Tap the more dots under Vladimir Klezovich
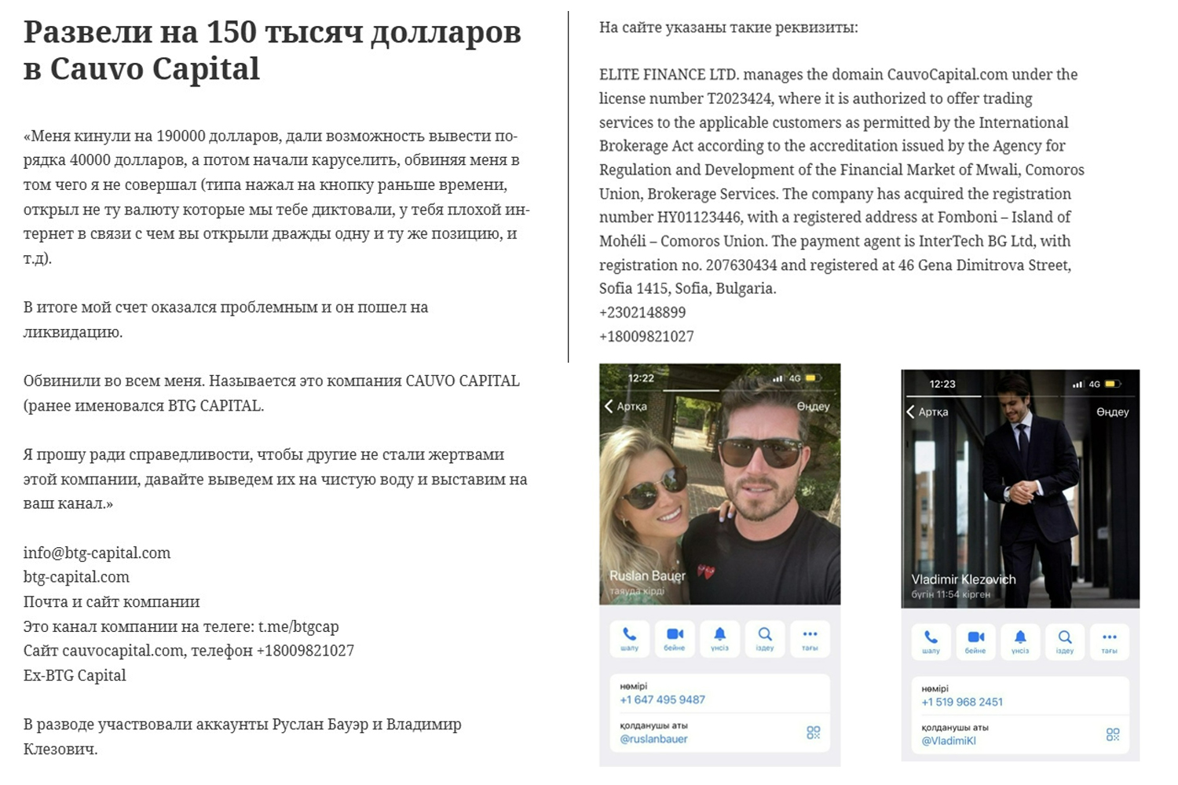The image size is (1178, 785). click(1109, 641)
